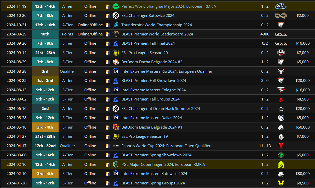The image size is (315, 188).
Task: Open BLAST Premier: Fall Showdown 2024 link
Action: 154,81
